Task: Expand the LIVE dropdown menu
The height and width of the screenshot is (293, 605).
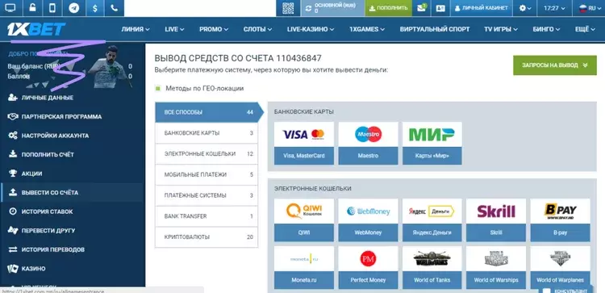Action: pyautogui.click(x=174, y=29)
